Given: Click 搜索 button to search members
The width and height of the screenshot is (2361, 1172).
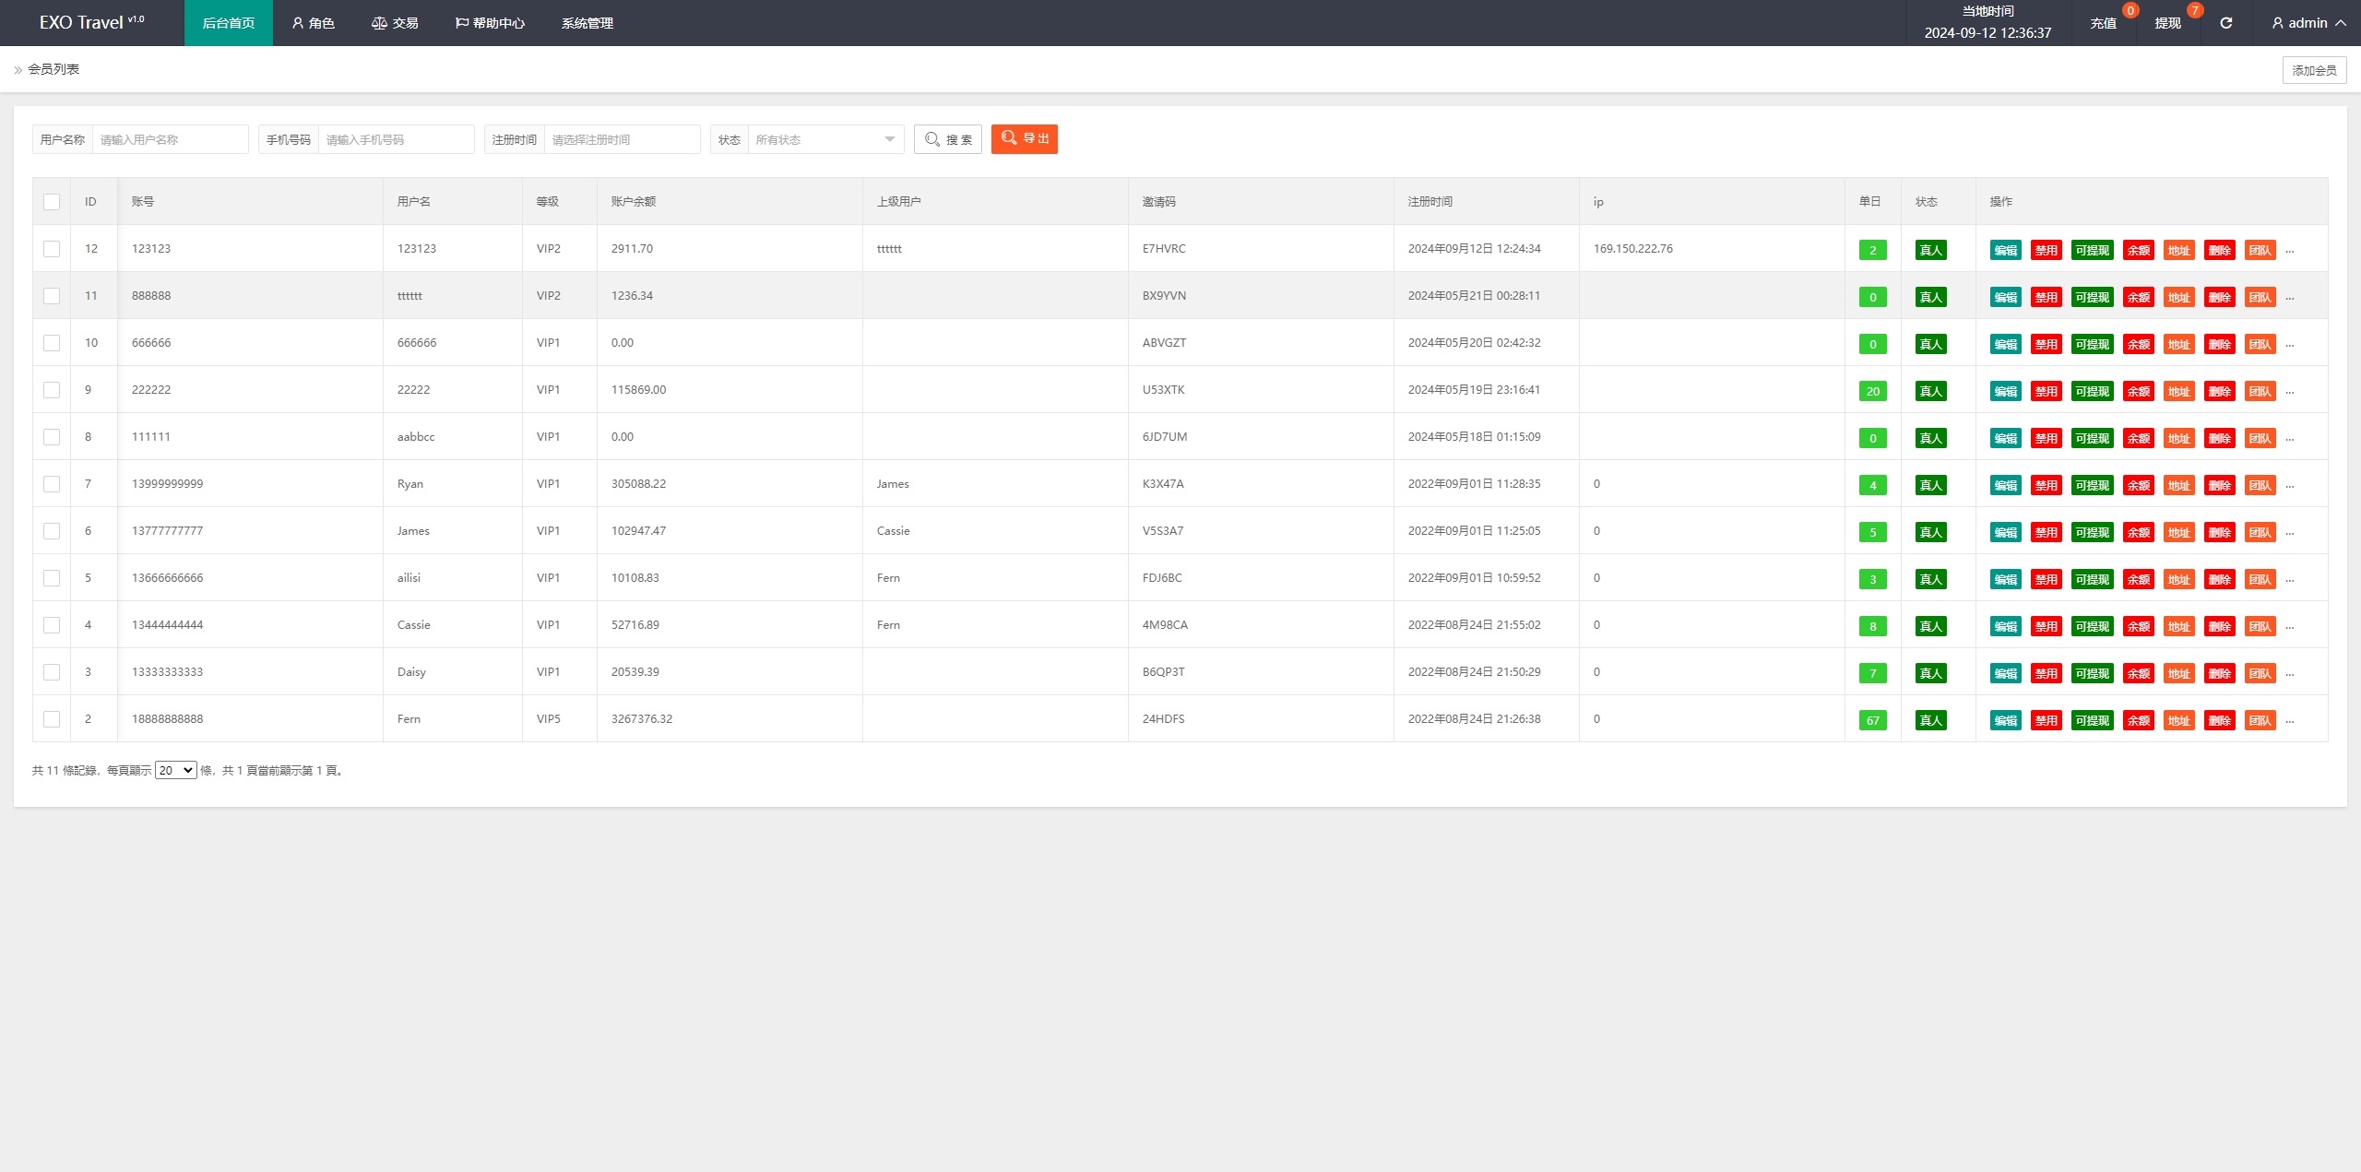Looking at the screenshot, I should [950, 138].
